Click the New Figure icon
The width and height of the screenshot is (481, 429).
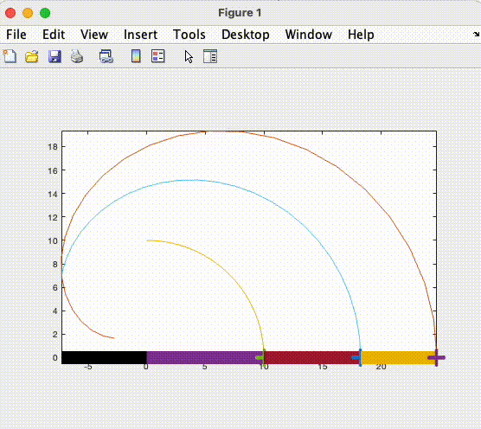pos(10,56)
